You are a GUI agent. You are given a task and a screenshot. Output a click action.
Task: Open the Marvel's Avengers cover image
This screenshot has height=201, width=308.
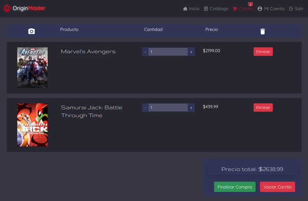32,67
